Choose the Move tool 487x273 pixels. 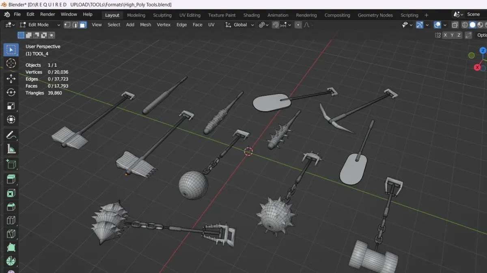(x=11, y=78)
